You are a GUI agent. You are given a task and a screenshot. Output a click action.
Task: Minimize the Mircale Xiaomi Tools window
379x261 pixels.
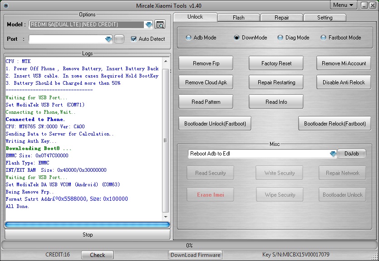(x=364, y=5)
